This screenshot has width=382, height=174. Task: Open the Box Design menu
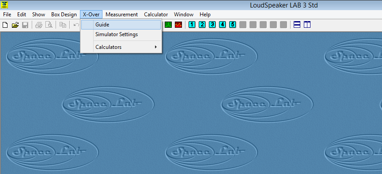[64, 15]
